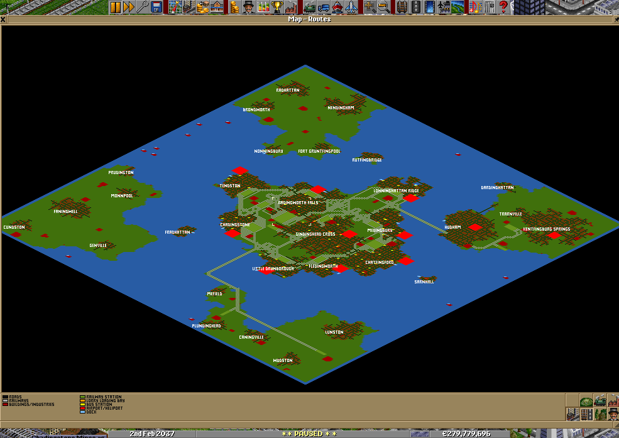Image resolution: width=619 pixels, height=438 pixels.
Task: Toggle town names button with buildings icon
Action: coord(573,414)
